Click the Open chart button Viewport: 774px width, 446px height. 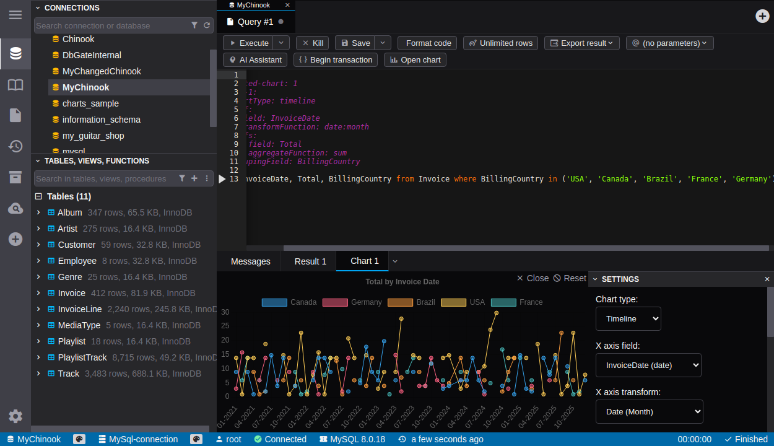[415, 60]
